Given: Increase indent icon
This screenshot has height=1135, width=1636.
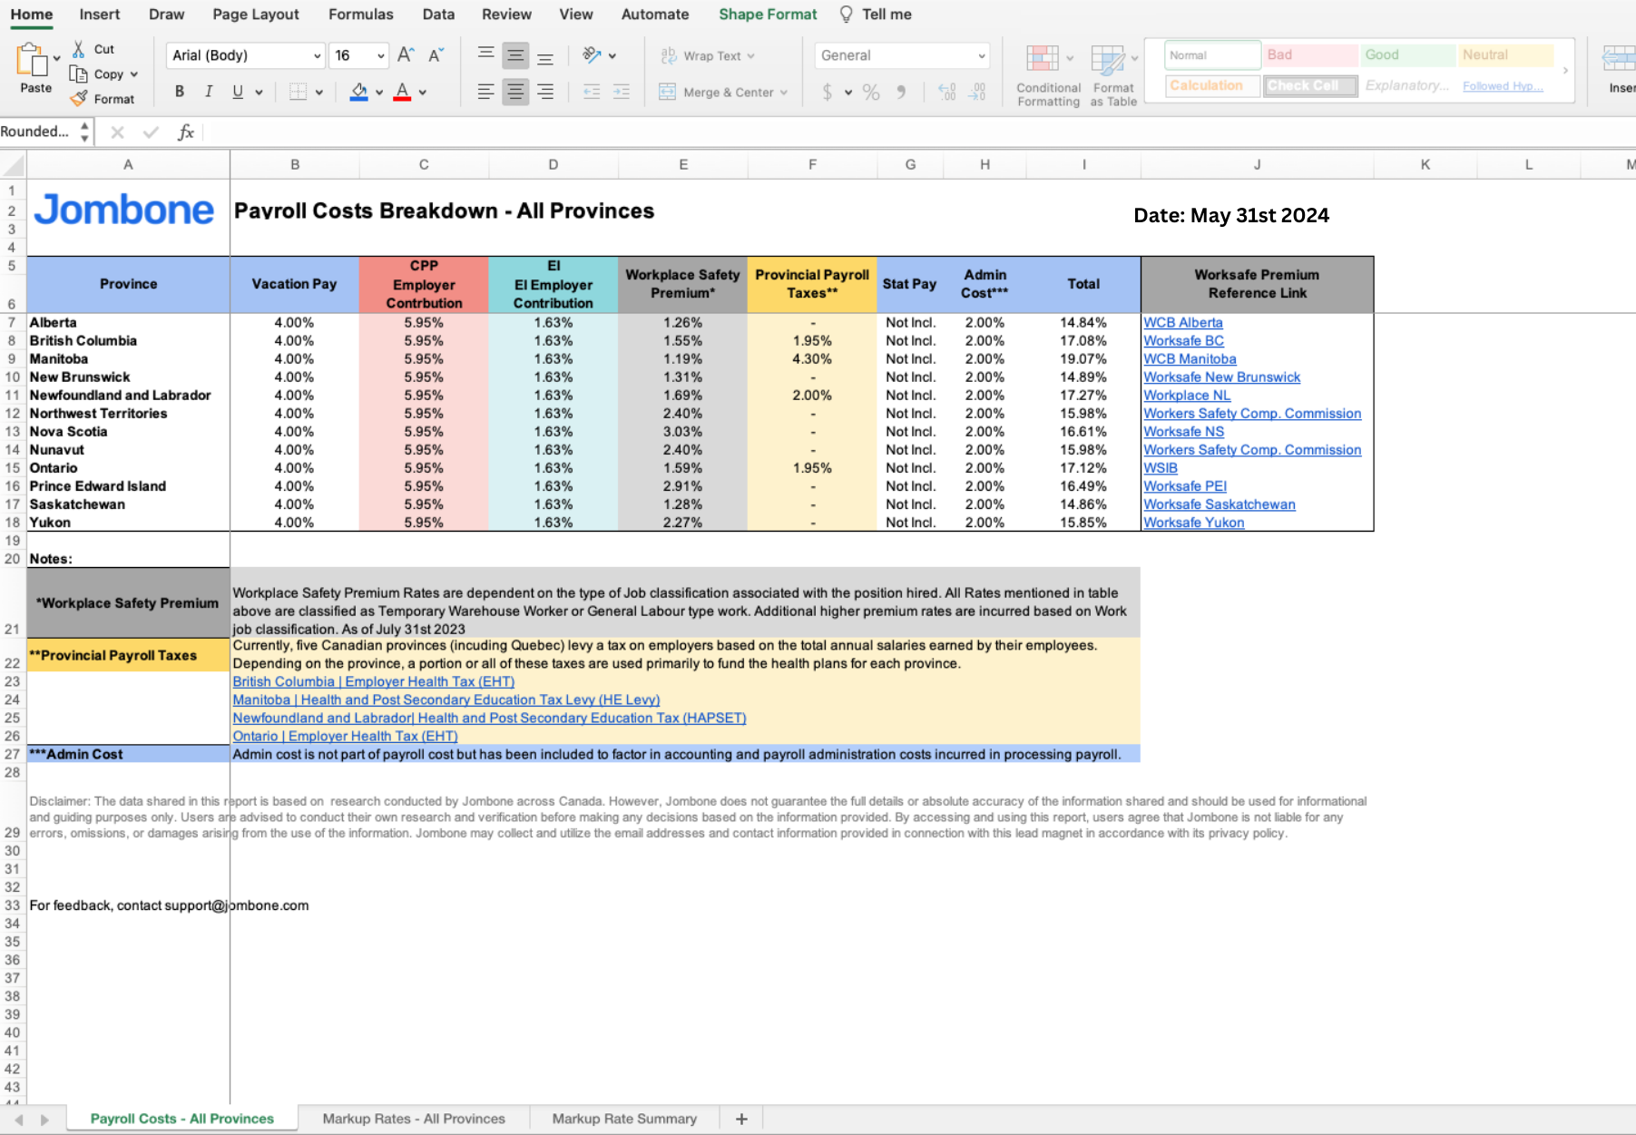Looking at the screenshot, I should click(622, 92).
